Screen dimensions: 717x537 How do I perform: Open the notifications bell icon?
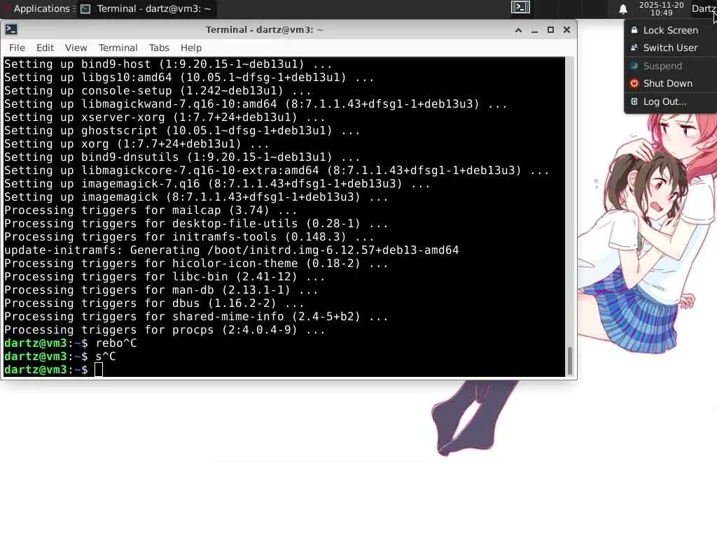(x=622, y=9)
